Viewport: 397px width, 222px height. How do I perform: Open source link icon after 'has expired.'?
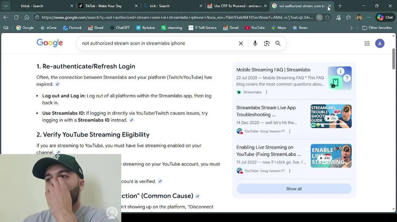[57, 84]
